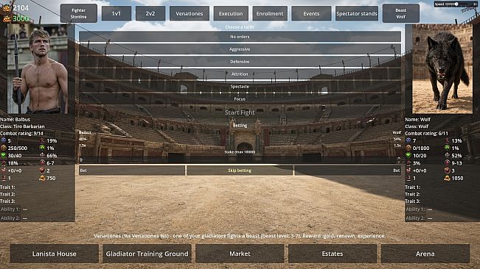Click Wolf gold value icon showing 1050
480x269 pixels.
click(x=448, y=178)
